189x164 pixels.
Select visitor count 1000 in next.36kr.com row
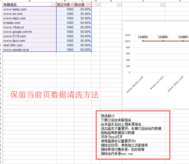(x=65, y=45)
